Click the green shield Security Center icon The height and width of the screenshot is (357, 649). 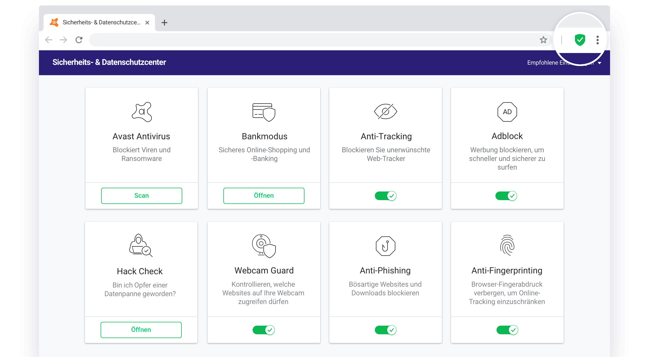[580, 40]
